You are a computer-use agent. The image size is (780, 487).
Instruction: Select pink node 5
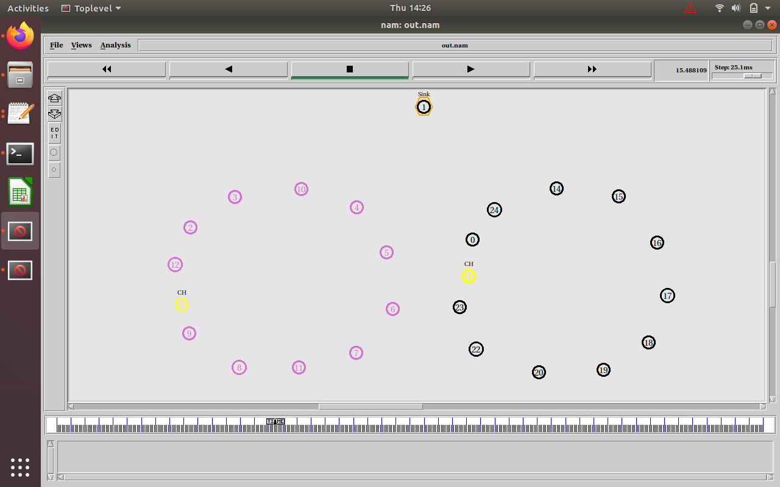click(x=386, y=253)
